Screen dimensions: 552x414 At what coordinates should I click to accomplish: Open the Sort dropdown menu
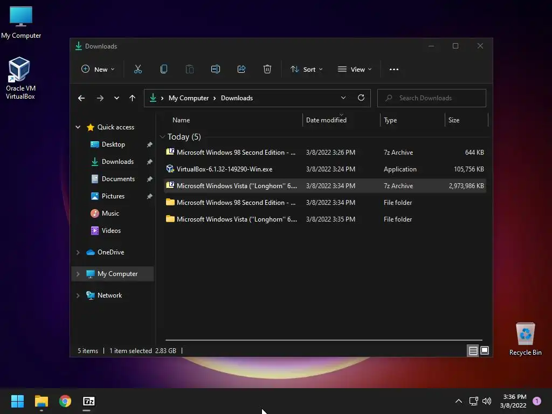pos(306,70)
